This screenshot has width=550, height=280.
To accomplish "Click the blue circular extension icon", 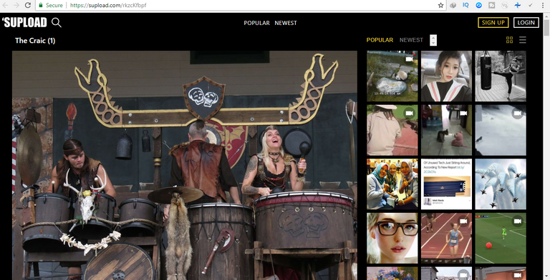I will 479,5.
